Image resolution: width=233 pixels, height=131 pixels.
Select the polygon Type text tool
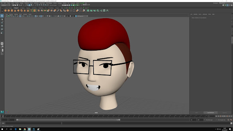tap(31, 11)
